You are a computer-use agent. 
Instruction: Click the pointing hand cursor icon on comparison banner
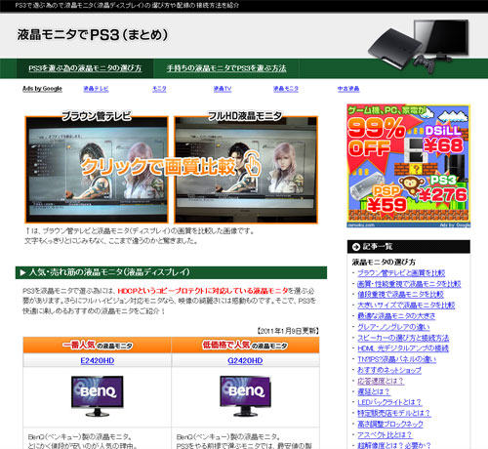click(x=253, y=164)
